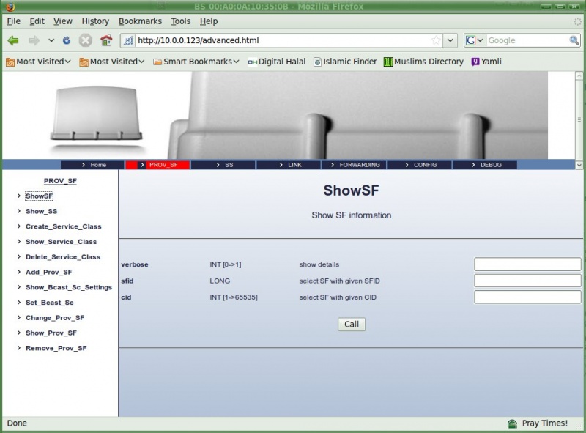The height and width of the screenshot is (433, 586).
Task: Open the Help menu
Action: (x=209, y=21)
